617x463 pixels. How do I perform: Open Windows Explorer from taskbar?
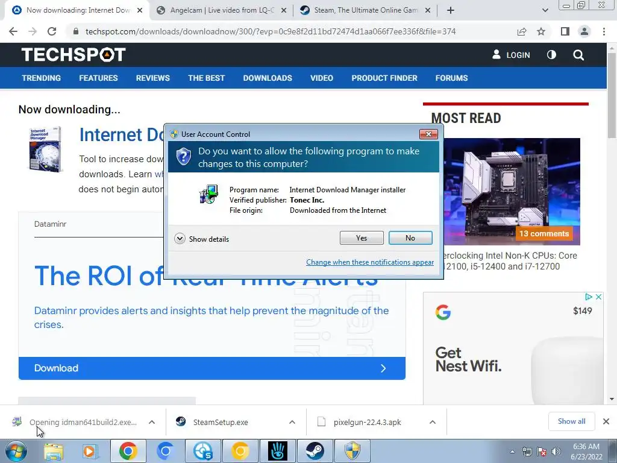53,451
